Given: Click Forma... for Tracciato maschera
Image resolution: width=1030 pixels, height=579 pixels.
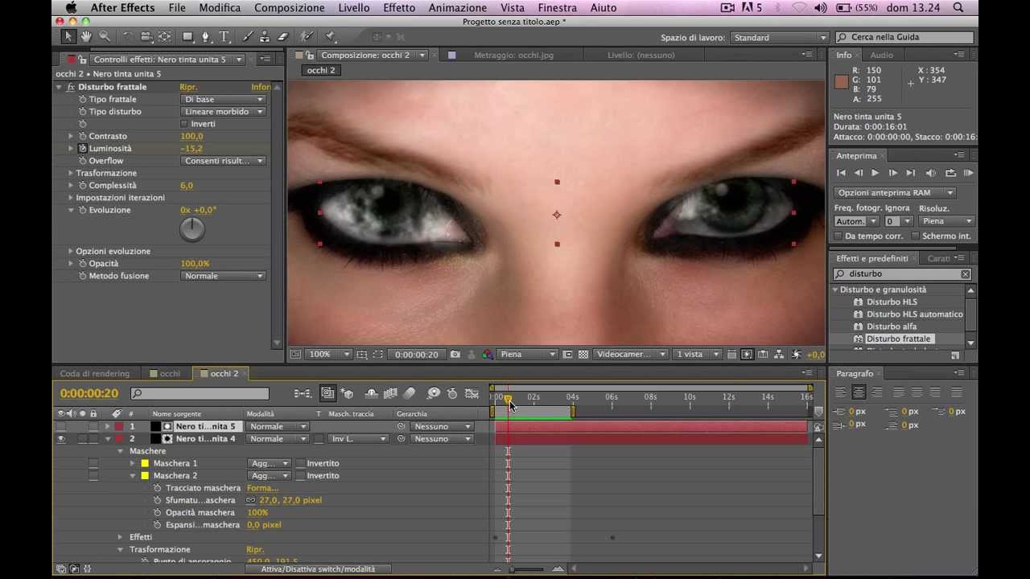Looking at the screenshot, I should 262,488.
